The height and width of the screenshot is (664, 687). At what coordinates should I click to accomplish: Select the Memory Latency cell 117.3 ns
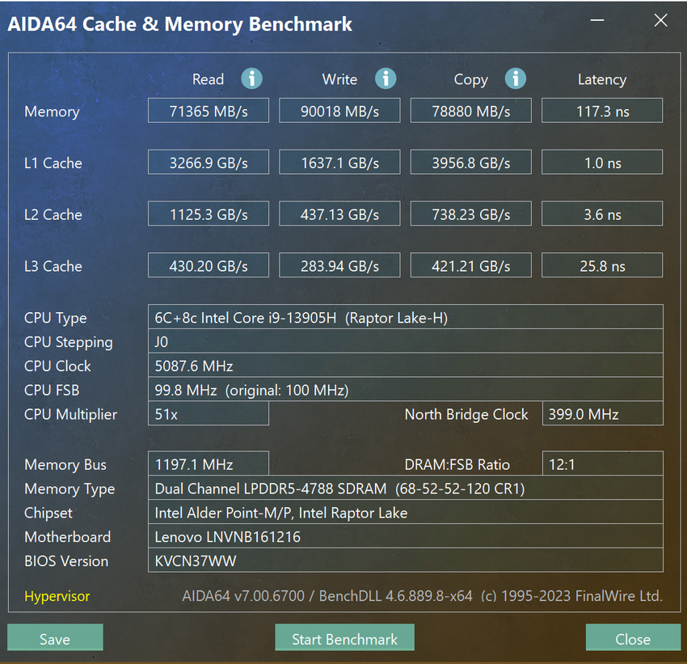(x=601, y=111)
